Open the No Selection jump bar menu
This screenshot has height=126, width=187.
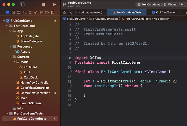(161, 19)
